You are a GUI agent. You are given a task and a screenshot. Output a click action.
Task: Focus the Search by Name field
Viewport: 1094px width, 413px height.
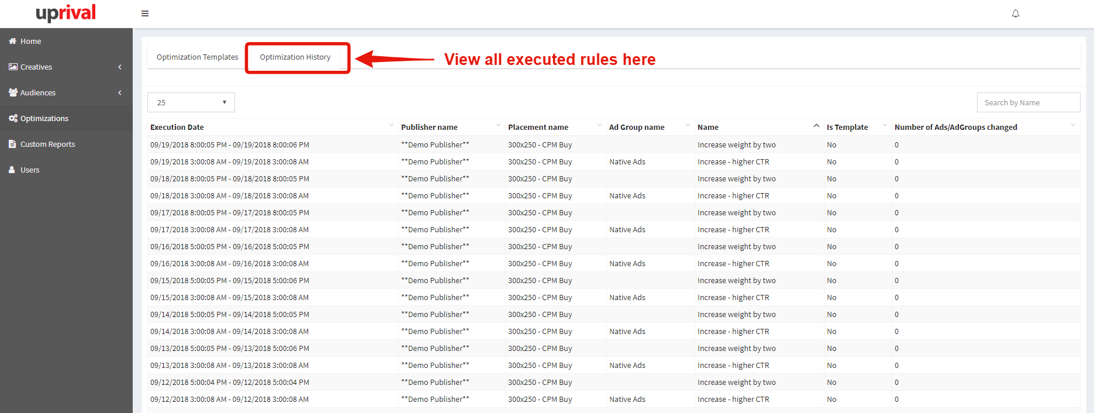[1029, 102]
